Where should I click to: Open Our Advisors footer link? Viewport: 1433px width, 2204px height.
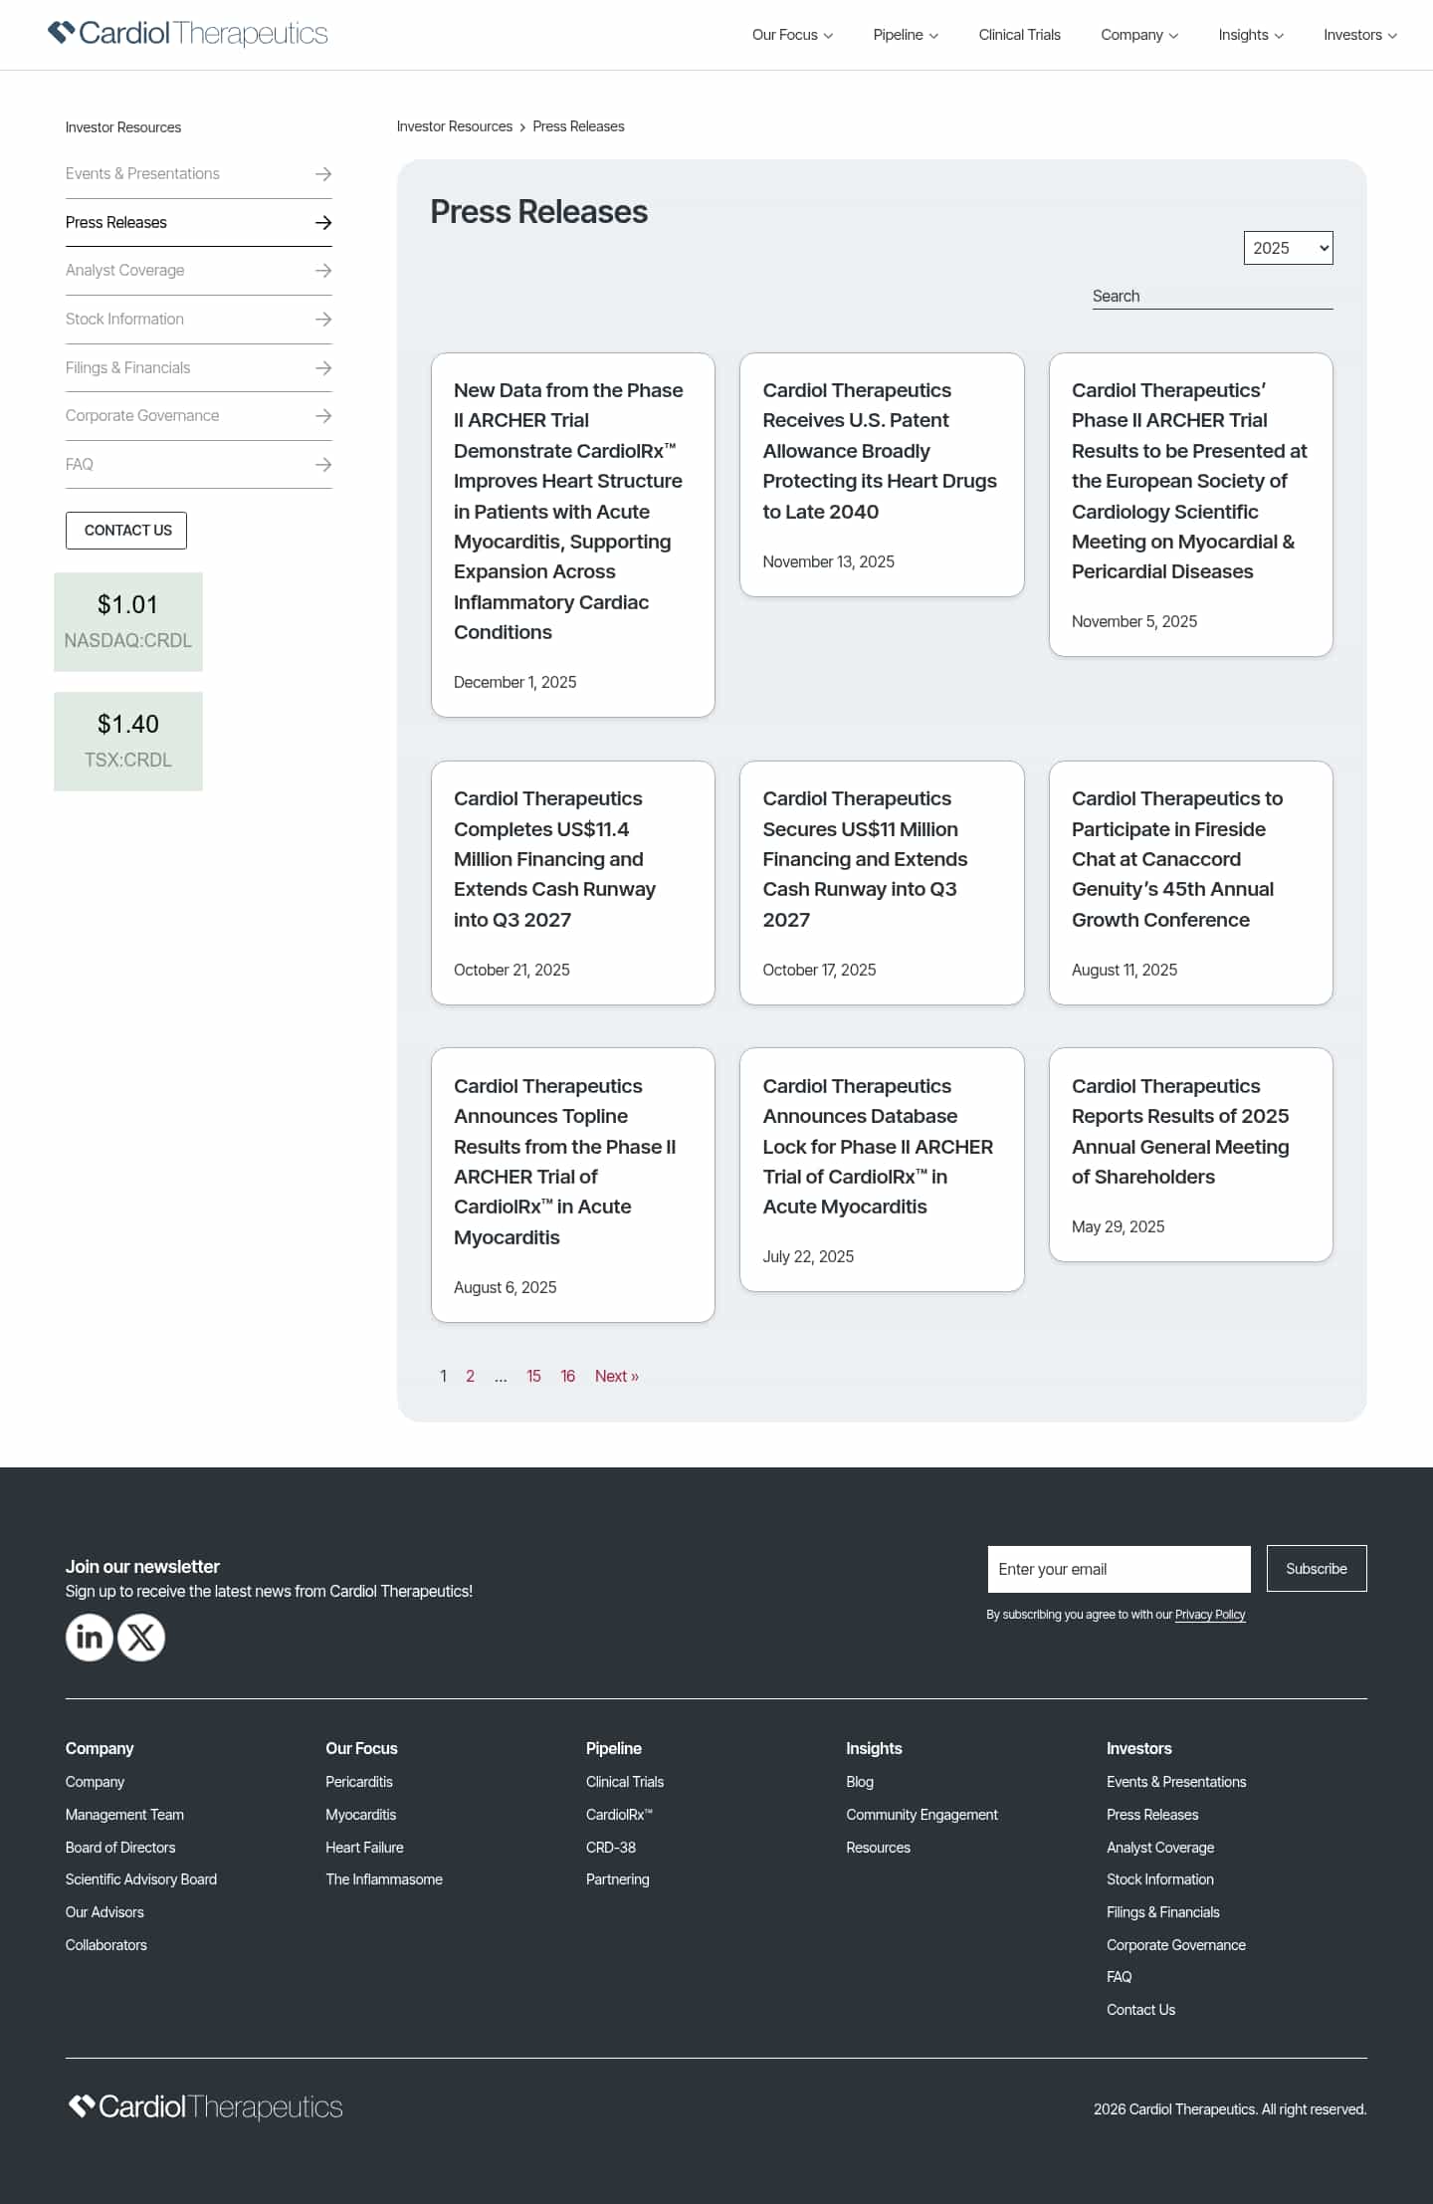(104, 1912)
